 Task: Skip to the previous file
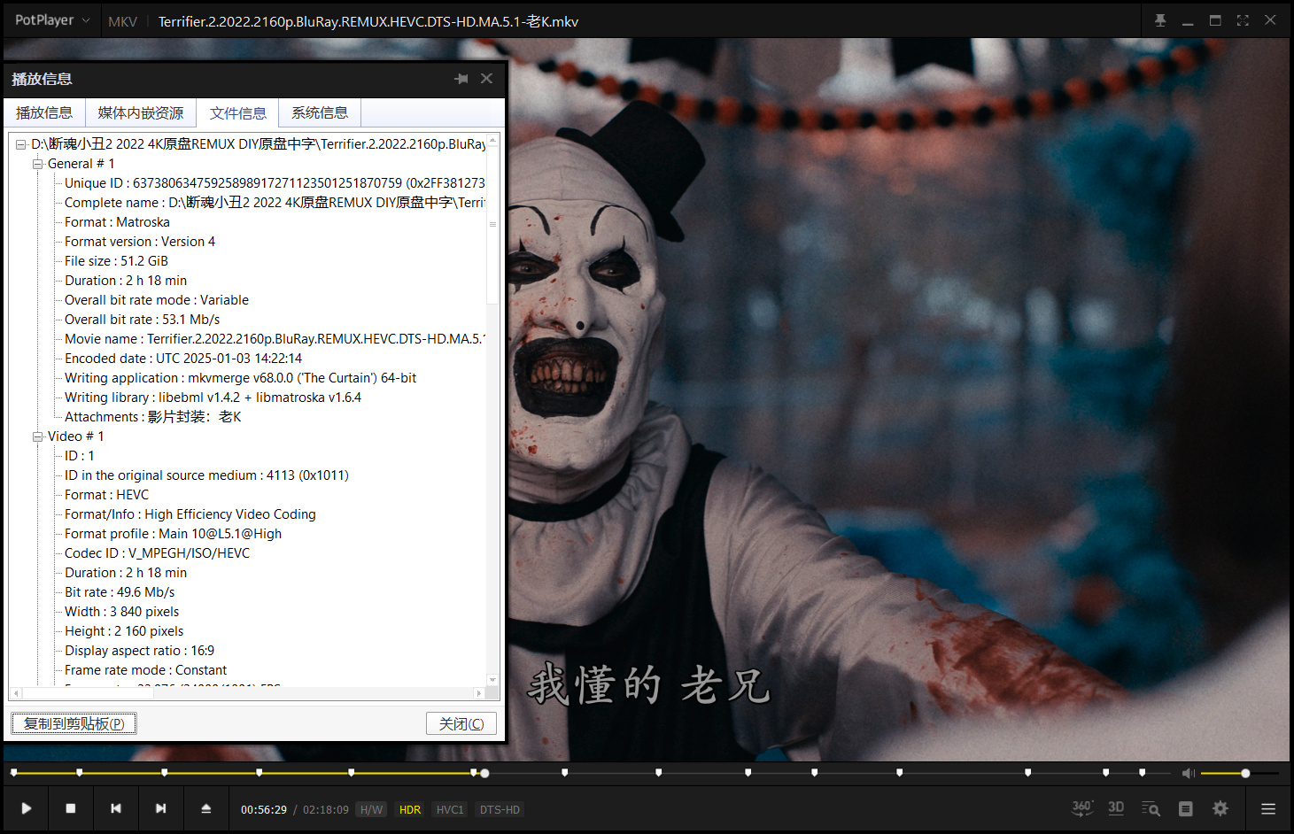116,808
